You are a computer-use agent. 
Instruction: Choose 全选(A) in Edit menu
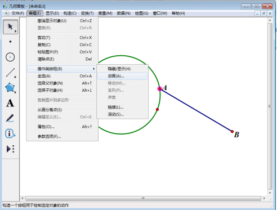[x=62, y=76]
